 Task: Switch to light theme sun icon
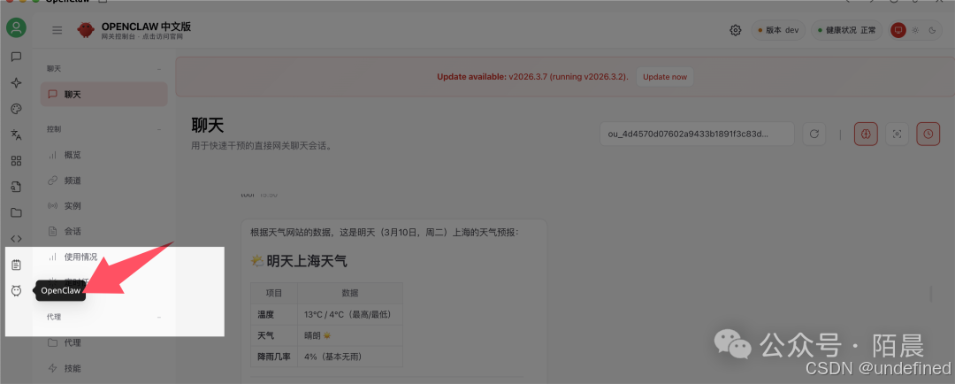click(915, 30)
